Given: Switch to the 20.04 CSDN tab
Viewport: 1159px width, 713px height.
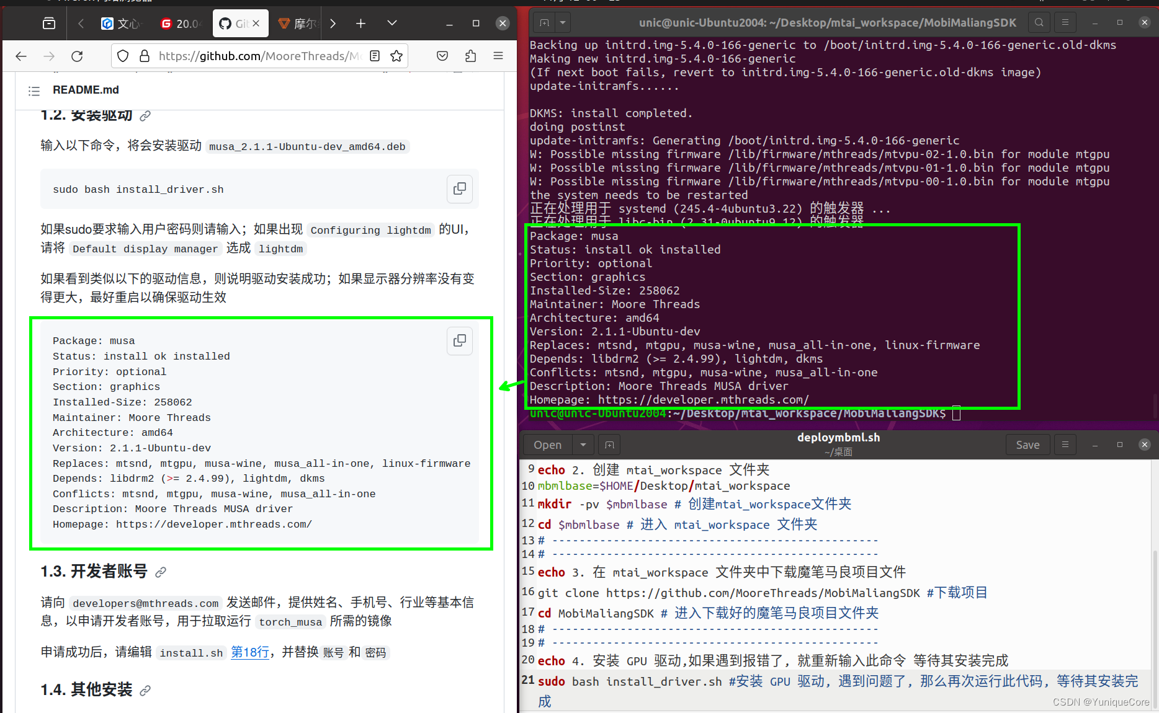Looking at the screenshot, I should [181, 24].
